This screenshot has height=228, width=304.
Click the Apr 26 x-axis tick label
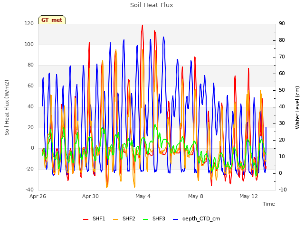[38, 196]
